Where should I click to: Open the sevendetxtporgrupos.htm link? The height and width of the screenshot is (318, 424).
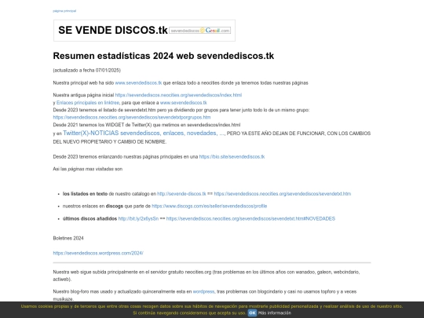coord(132,117)
